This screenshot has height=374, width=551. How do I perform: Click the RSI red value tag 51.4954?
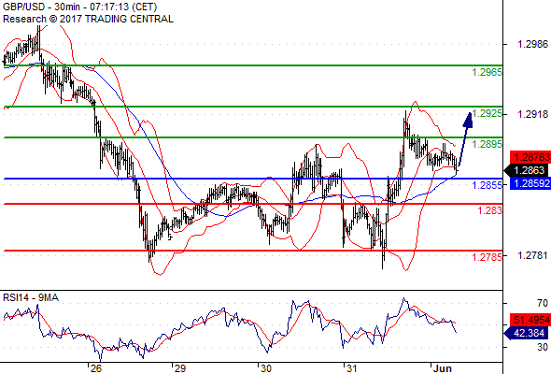530,320
